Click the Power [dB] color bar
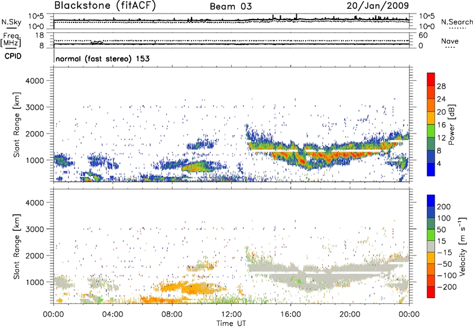The height and width of the screenshot is (327, 473). (431, 125)
